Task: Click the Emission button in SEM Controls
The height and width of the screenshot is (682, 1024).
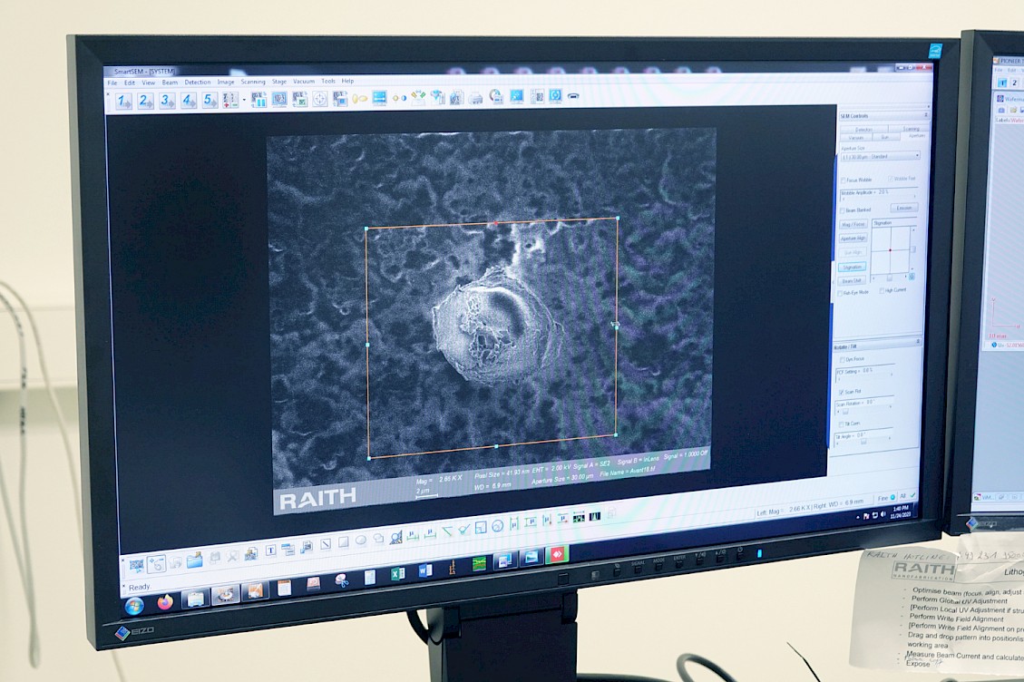Action: (x=907, y=208)
